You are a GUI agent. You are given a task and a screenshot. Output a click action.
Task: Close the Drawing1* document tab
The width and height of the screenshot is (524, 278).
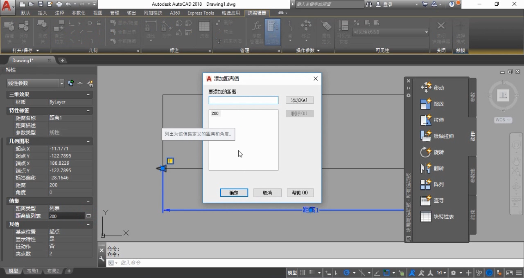[49, 61]
